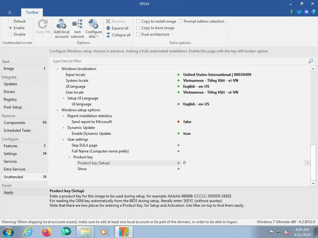318x238 pixels.
Task: Open the Product key (Setup) dropdown arrow
Action: (307, 163)
